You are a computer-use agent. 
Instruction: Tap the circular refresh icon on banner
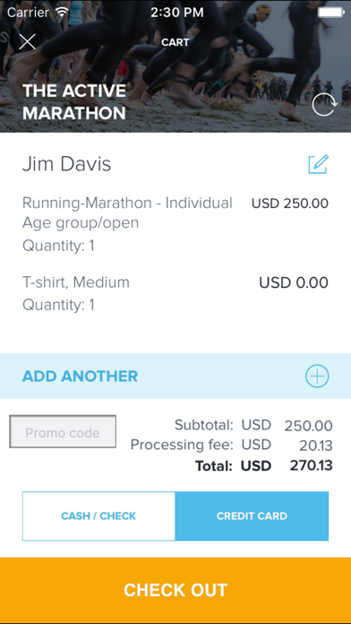point(324,105)
